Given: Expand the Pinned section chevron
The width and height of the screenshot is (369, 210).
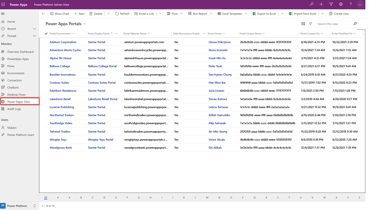Looking at the screenshot, I should tap(34, 36).
